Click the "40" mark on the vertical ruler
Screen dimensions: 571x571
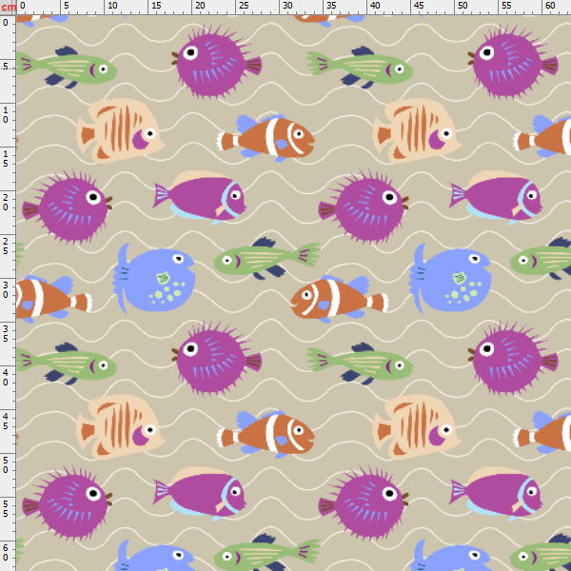click(x=6, y=377)
